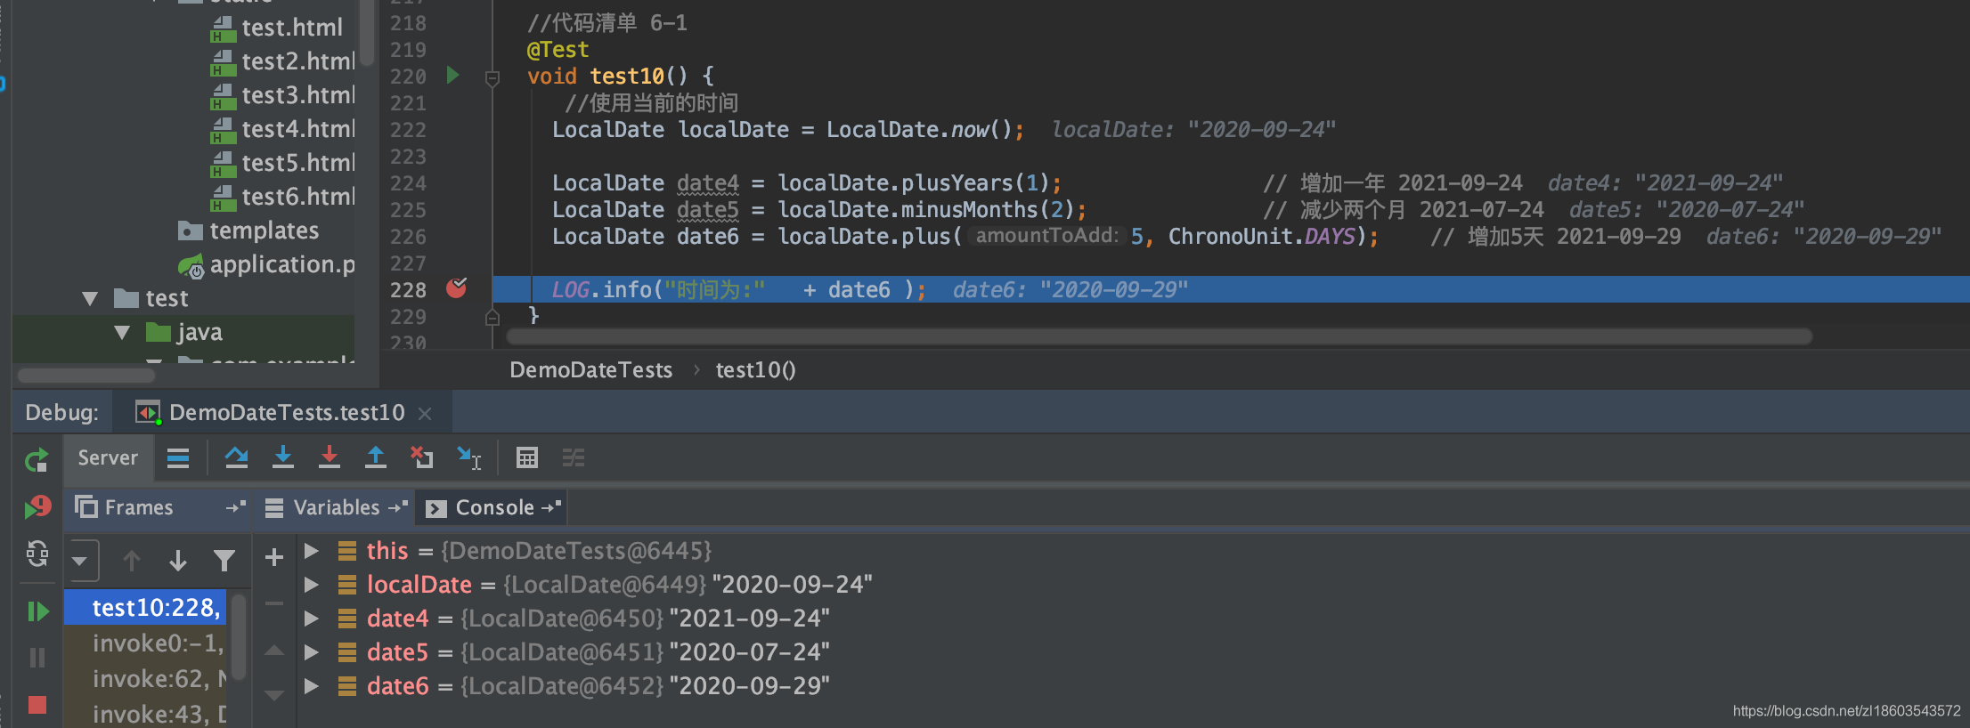Open test5.html in the project tree

[x=297, y=163]
